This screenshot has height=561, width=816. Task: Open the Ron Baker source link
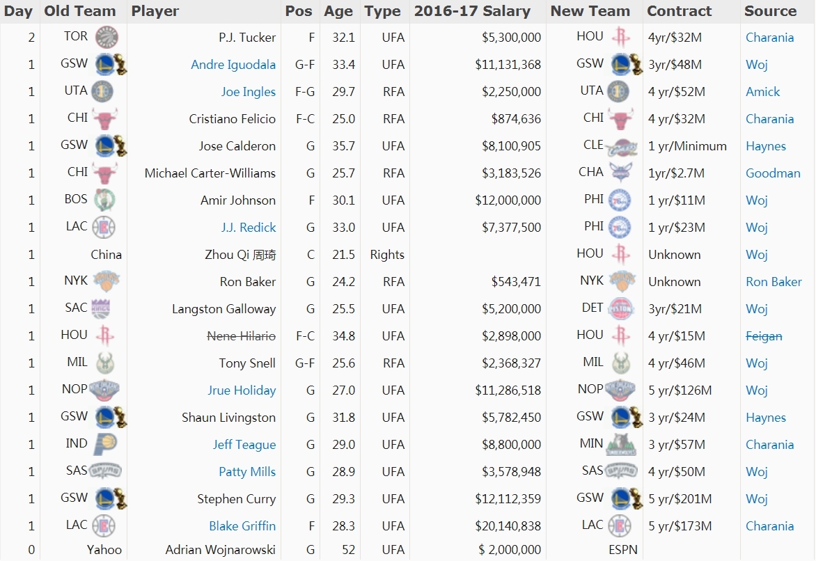774,281
